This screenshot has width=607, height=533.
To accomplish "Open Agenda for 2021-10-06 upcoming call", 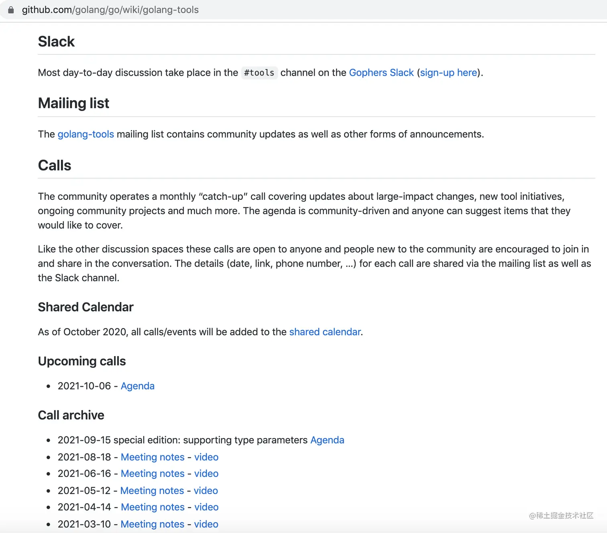I will tap(138, 386).
